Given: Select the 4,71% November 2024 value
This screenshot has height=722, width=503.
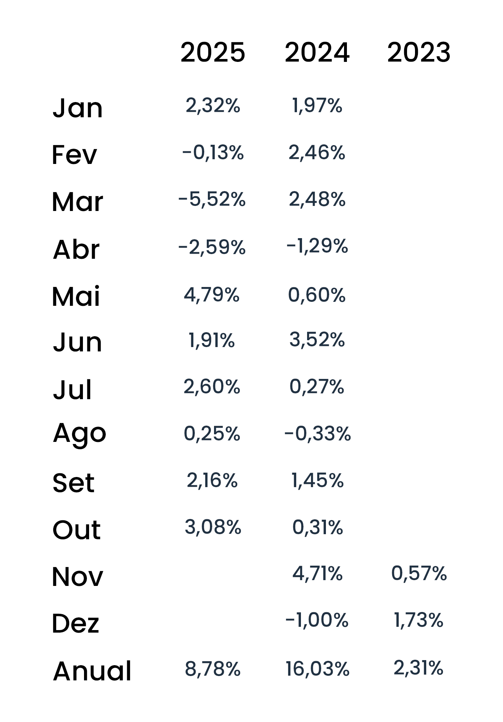Looking at the screenshot, I should (x=317, y=574).
